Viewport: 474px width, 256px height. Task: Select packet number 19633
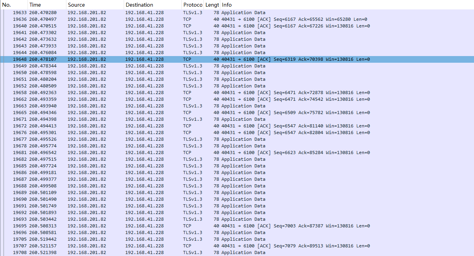(236, 13)
